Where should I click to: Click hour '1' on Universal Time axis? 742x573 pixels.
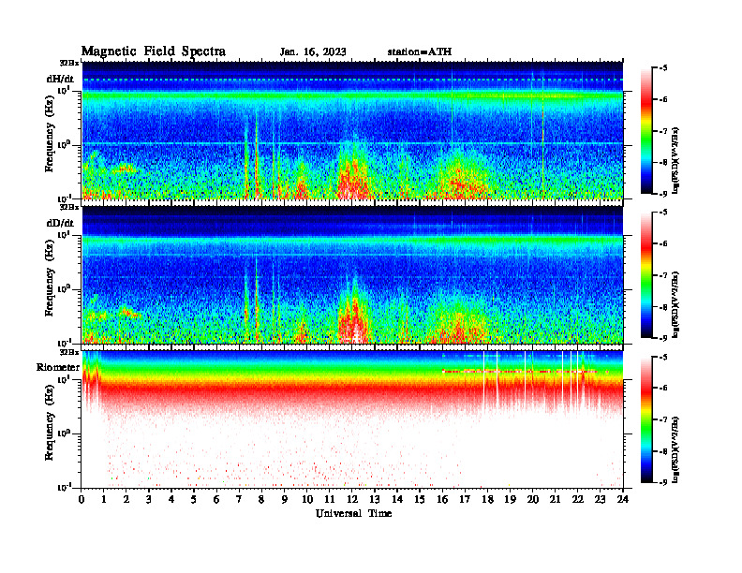pos(104,499)
